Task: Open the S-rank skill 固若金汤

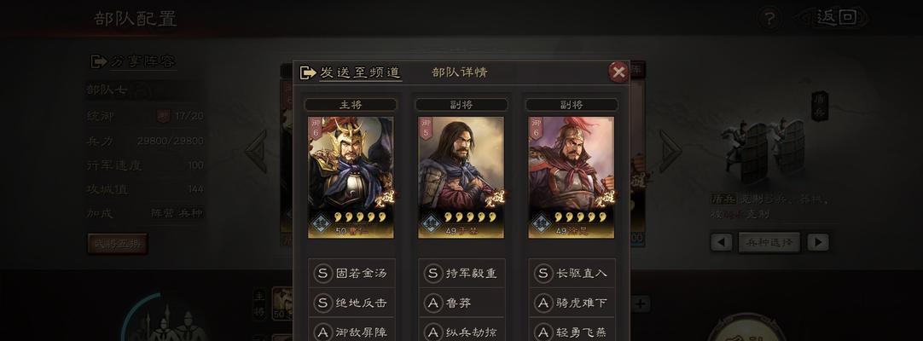Action: [x=351, y=274]
